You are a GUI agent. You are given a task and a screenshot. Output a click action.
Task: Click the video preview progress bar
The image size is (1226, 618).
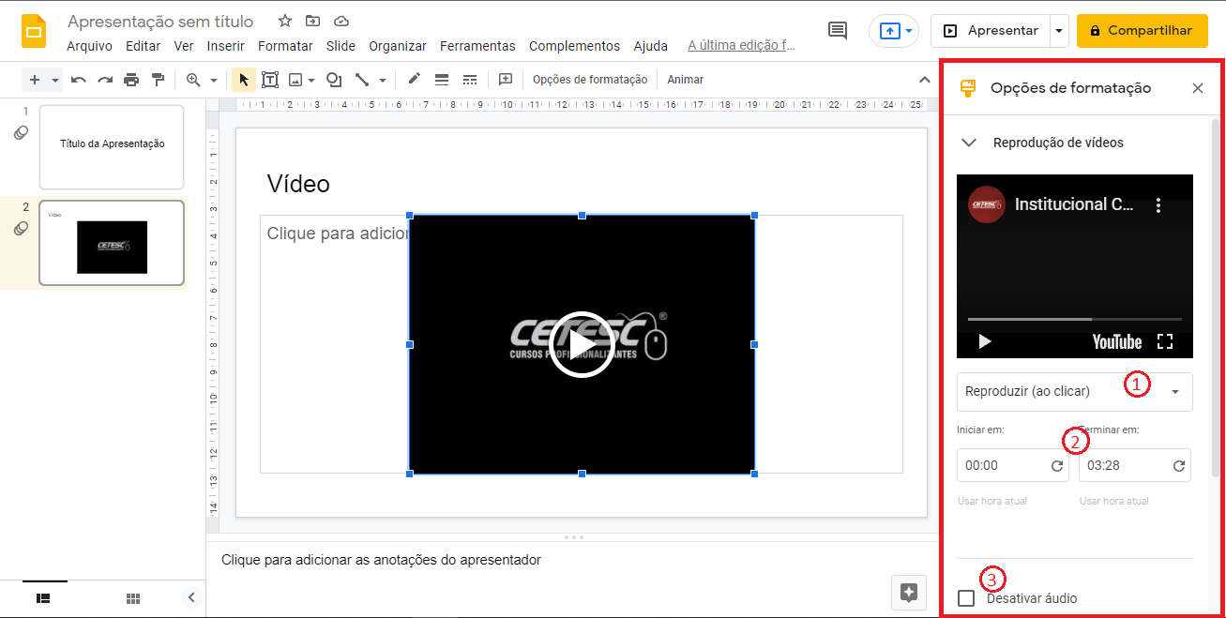(1075, 320)
